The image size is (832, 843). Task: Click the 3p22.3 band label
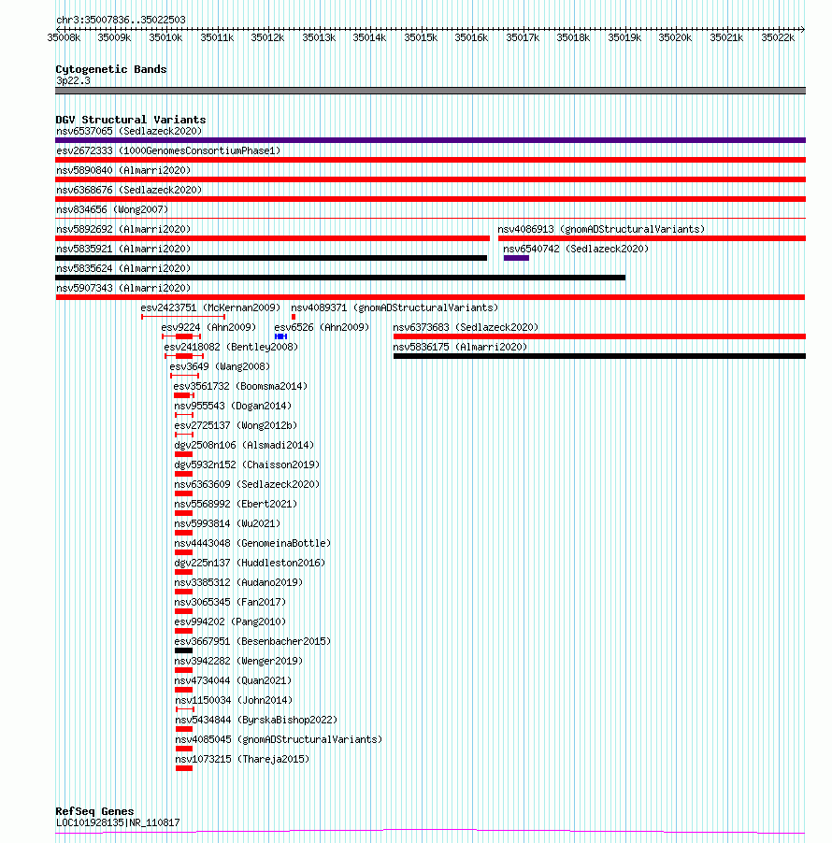click(x=73, y=81)
